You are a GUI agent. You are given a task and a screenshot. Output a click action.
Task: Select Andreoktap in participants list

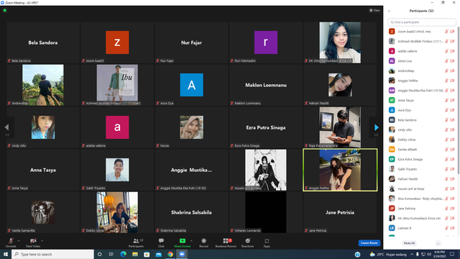click(x=422, y=71)
